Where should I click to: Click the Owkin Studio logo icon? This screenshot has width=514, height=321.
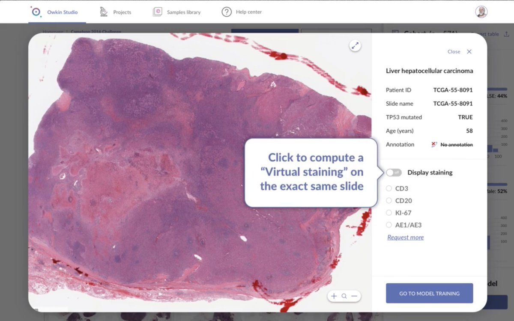click(36, 12)
